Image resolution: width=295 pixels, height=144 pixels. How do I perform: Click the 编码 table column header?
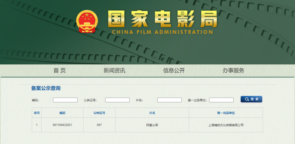pos(62,113)
